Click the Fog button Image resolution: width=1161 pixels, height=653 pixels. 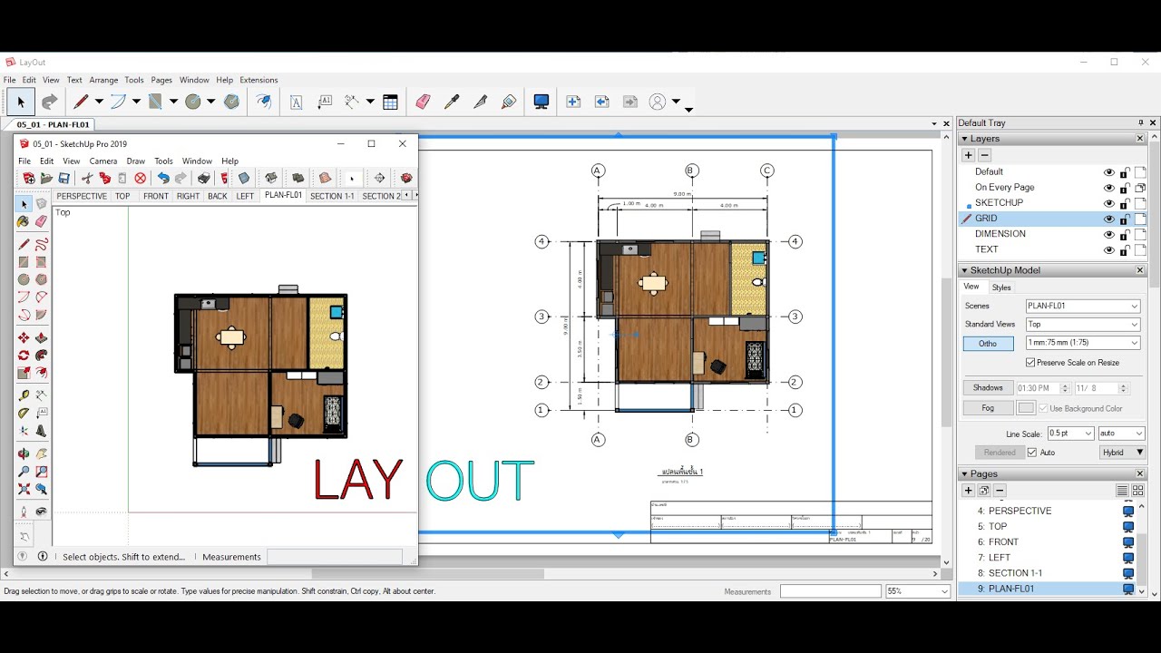[x=988, y=408]
